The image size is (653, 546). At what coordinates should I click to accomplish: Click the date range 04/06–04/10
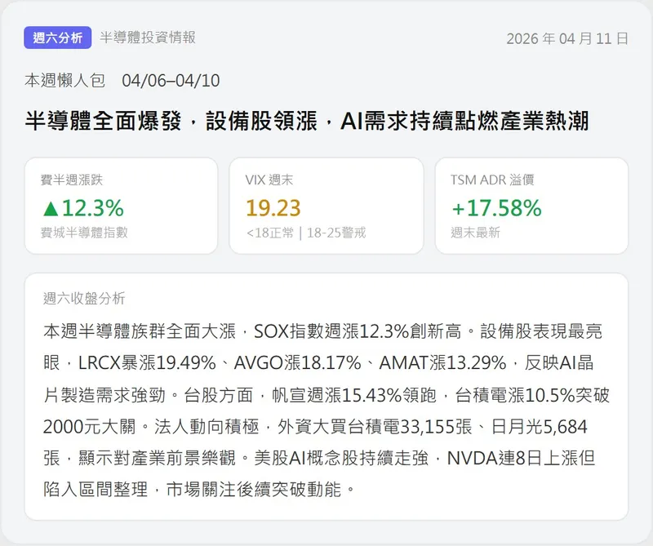coord(171,81)
